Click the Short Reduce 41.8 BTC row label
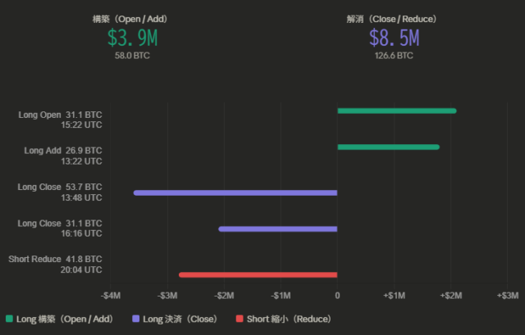The image size is (525, 335). [x=55, y=260]
